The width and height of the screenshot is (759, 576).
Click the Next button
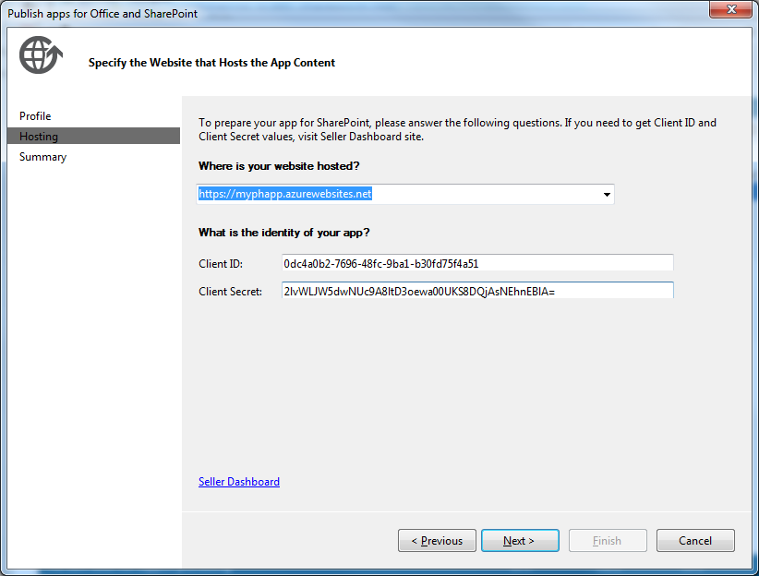click(x=520, y=541)
